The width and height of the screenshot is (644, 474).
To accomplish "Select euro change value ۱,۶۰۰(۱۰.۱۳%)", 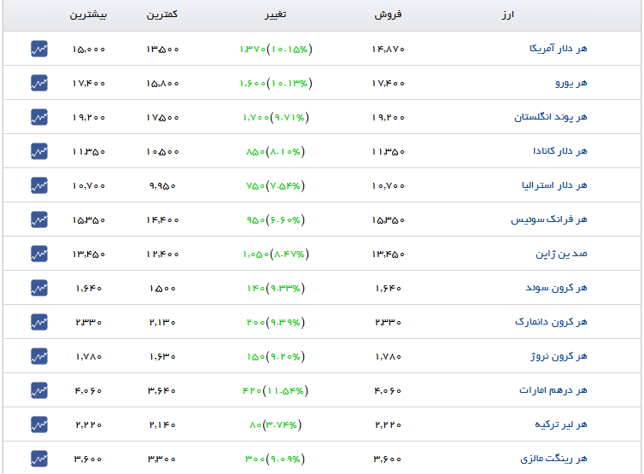I will click(x=276, y=84).
